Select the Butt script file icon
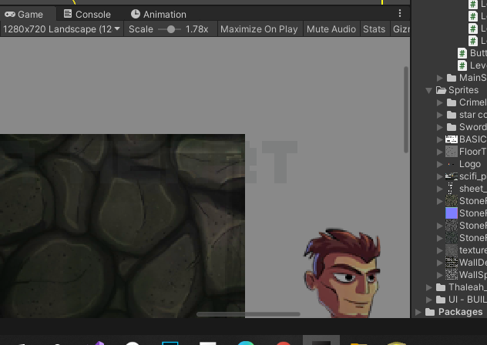487x345 pixels. pos(462,53)
